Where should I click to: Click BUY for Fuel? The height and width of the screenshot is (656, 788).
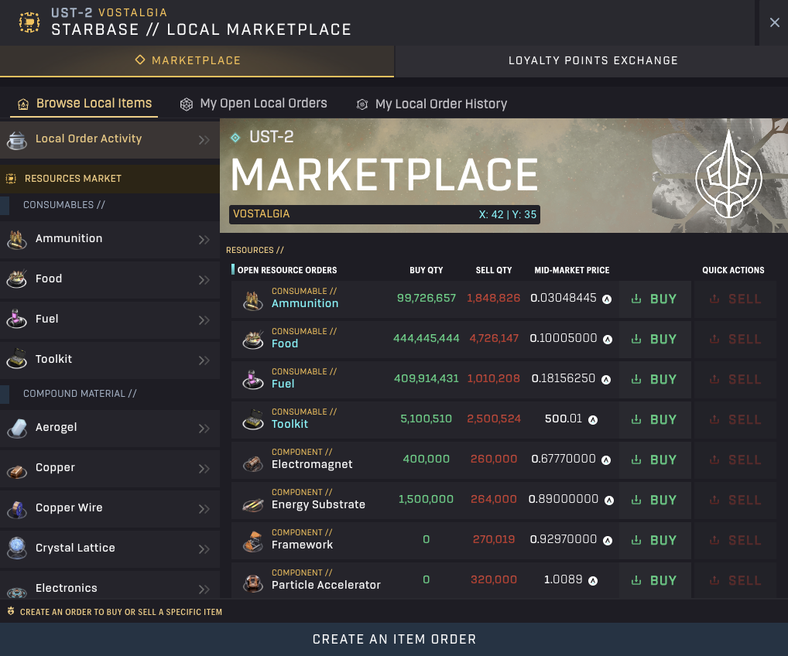click(x=653, y=379)
